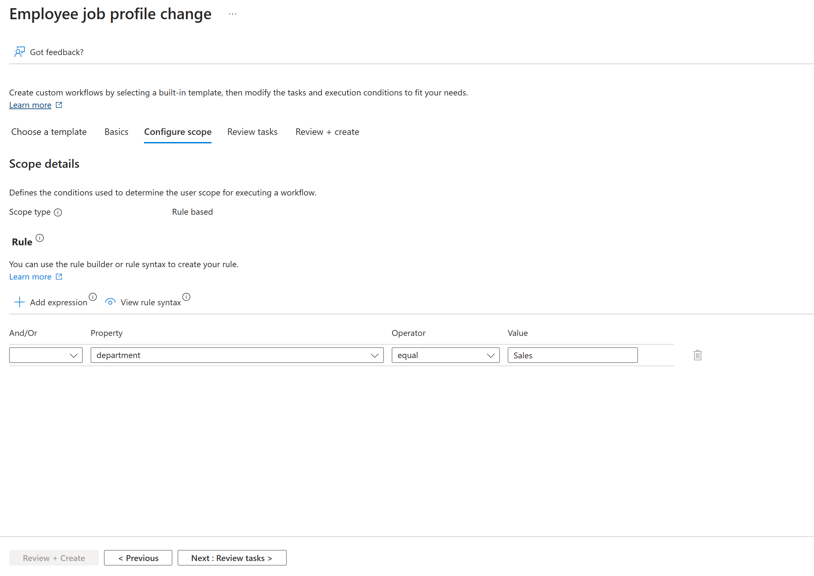Switch to the Review tasks tab
Viewport: 814px width, 576px height.
click(x=251, y=132)
